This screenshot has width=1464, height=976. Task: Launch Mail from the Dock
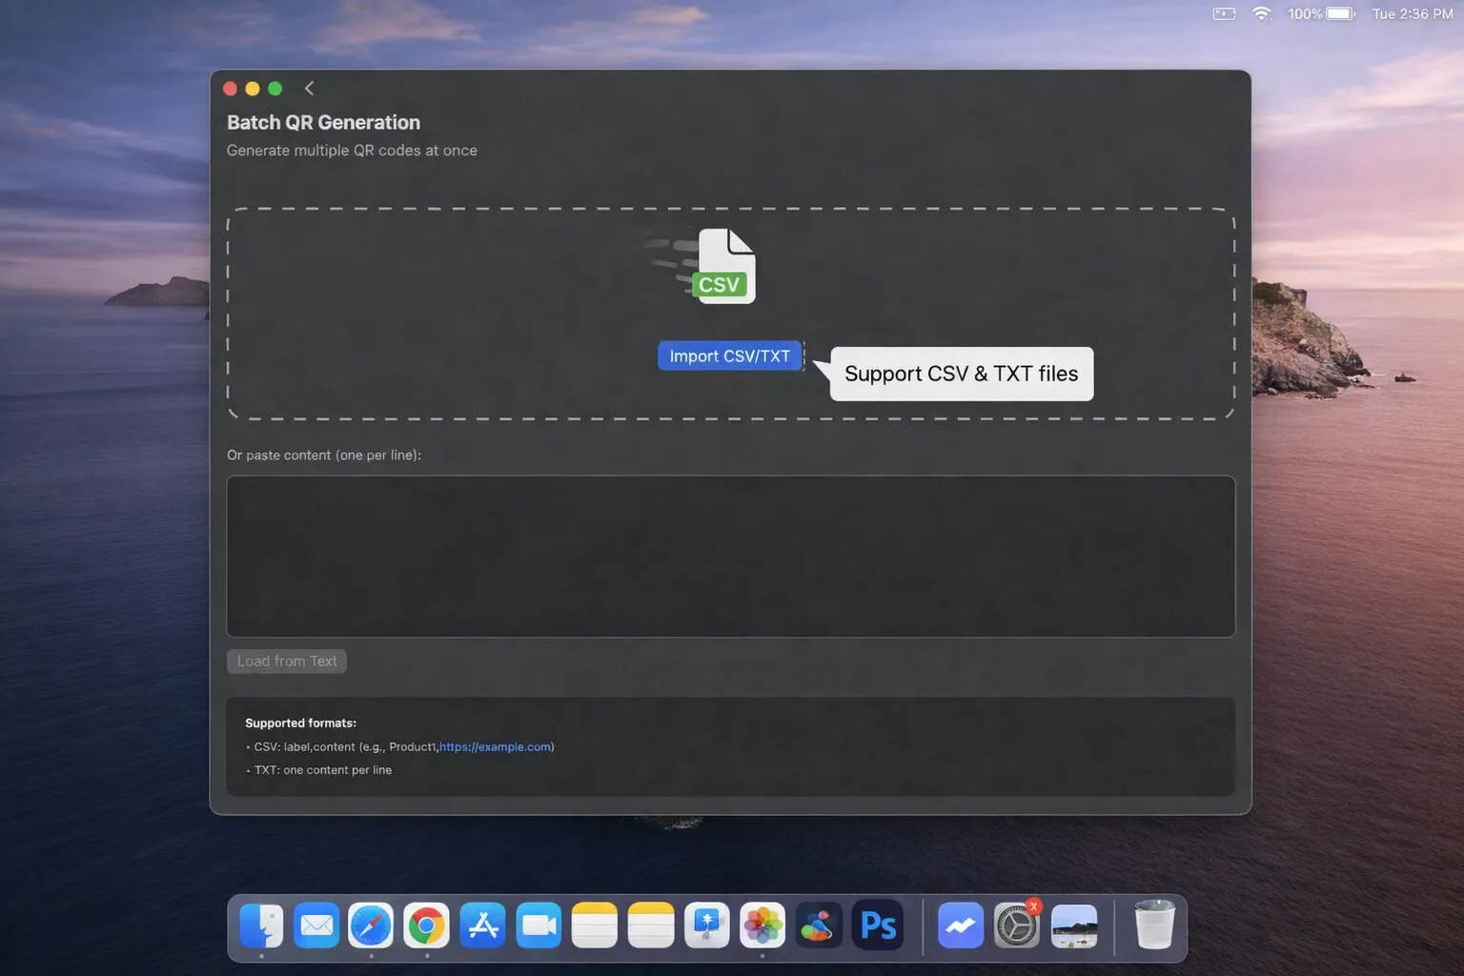(316, 925)
